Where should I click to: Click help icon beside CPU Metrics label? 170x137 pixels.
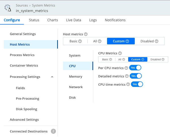[120, 53]
